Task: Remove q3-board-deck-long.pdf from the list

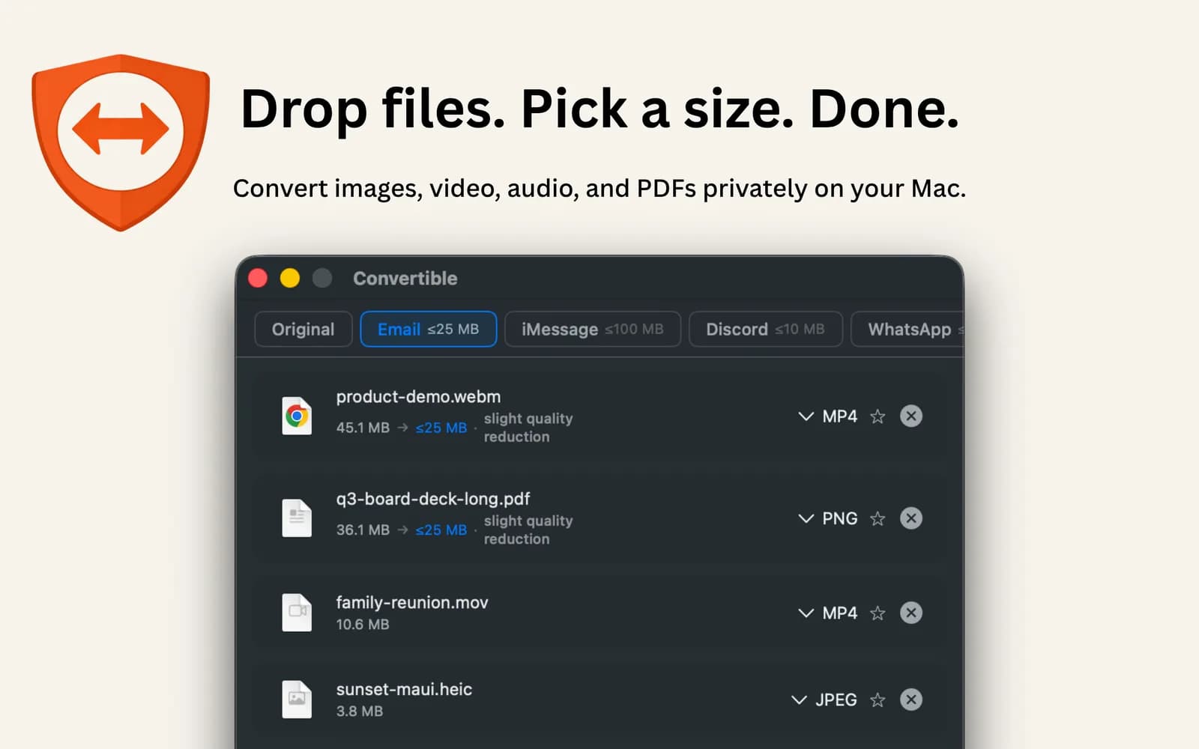Action: point(911,518)
